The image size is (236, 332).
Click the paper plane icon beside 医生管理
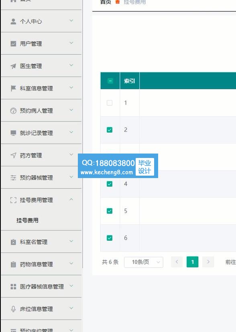click(x=13, y=66)
